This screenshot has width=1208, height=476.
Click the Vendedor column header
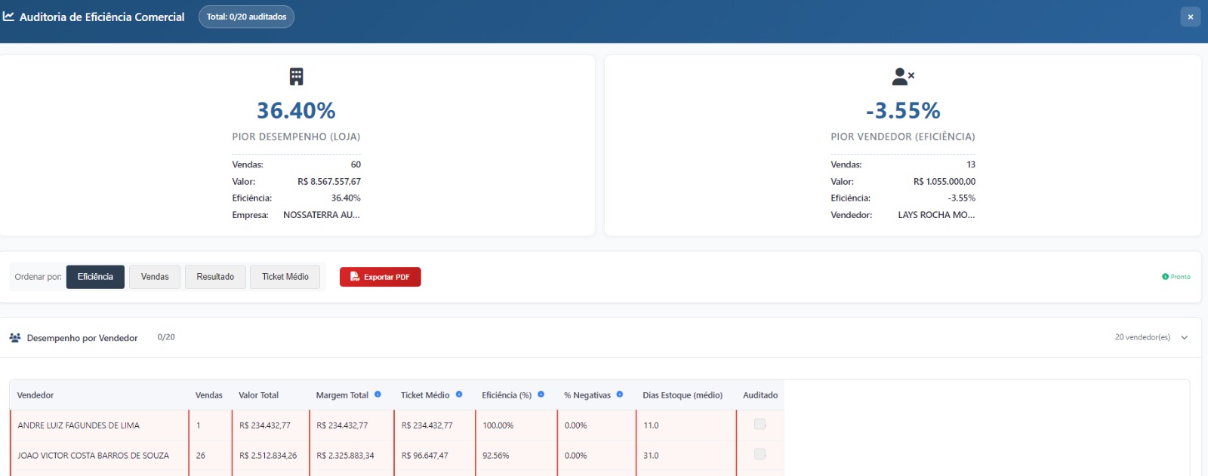pyautogui.click(x=35, y=395)
